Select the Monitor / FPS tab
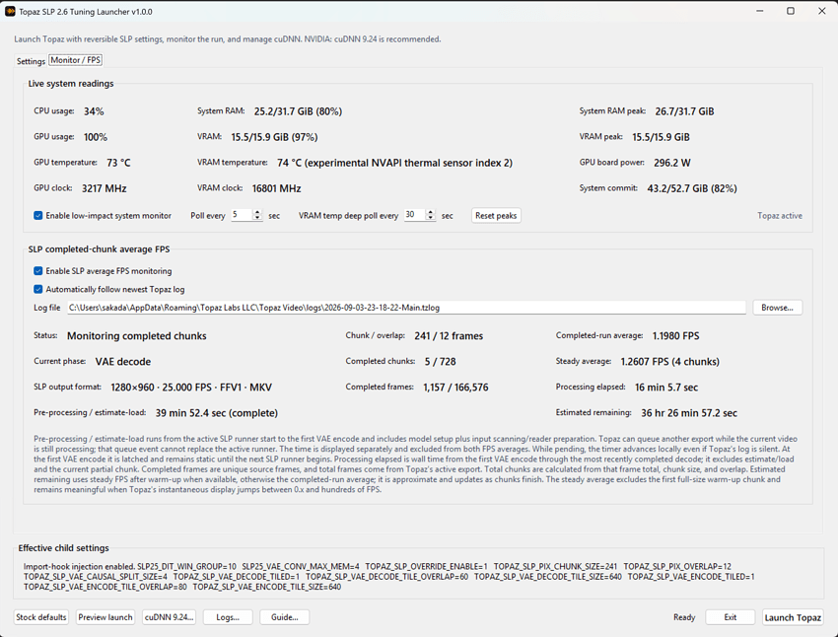838x637 pixels. click(x=75, y=60)
